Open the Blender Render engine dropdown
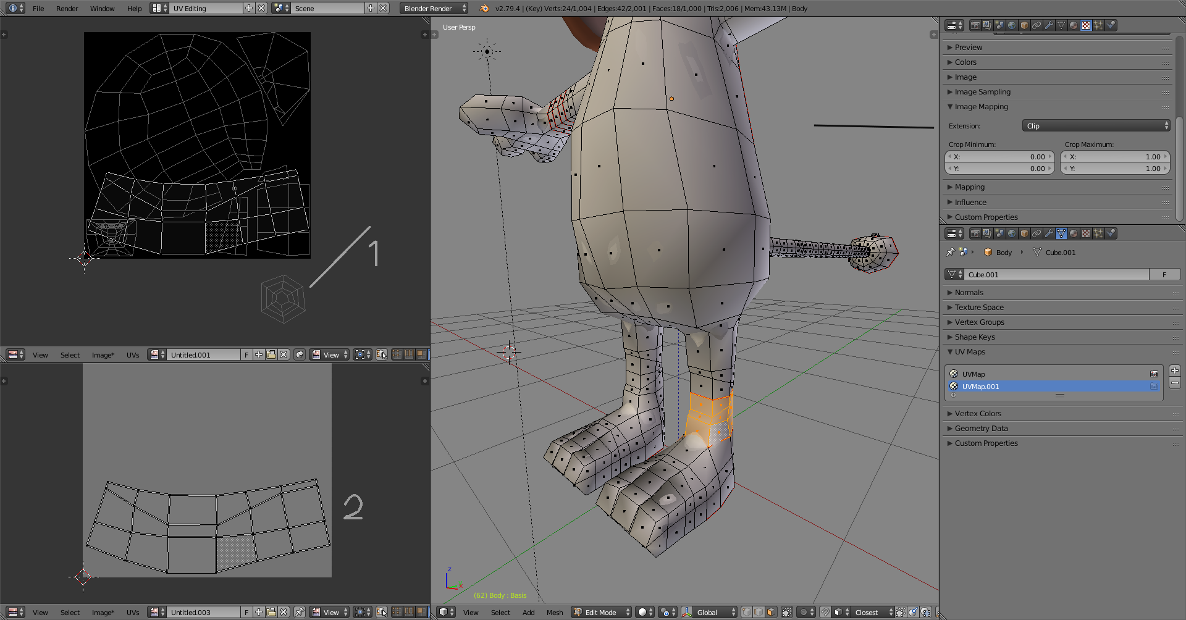 coord(434,8)
